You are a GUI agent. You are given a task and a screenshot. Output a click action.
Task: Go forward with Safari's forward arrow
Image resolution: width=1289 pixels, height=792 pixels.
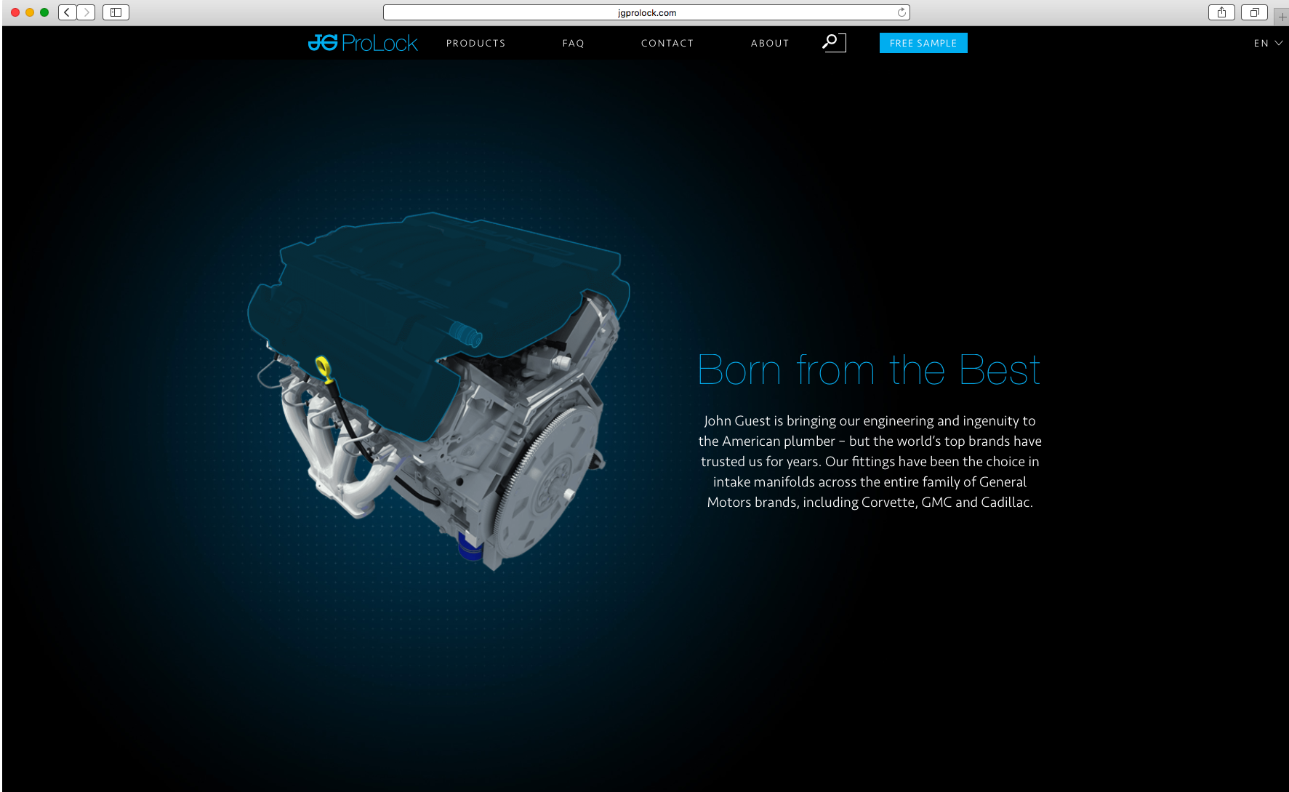coord(87,12)
